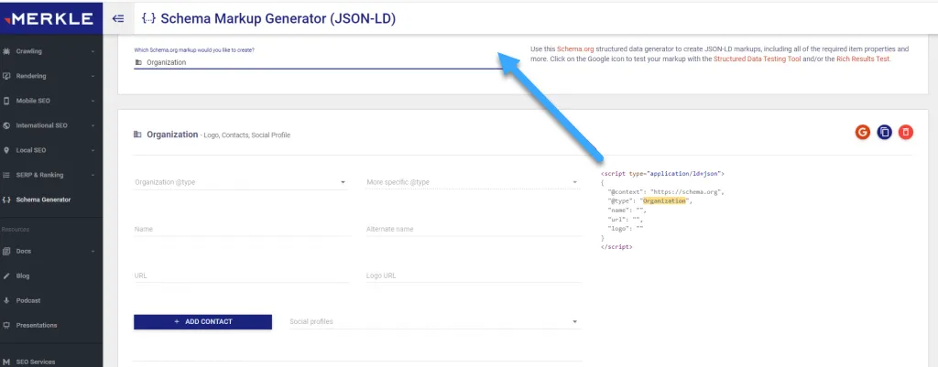Image resolution: width=938 pixels, height=367 pixels.
Task: Click the blue copy markup icon
Action: [x=884, y=133]
